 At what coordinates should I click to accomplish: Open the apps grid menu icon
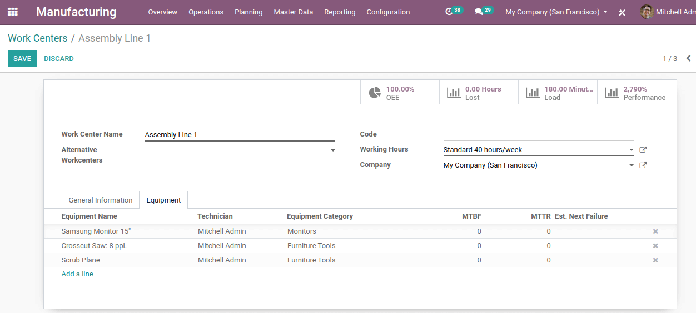pyautogui.click(x=13, y=12)
